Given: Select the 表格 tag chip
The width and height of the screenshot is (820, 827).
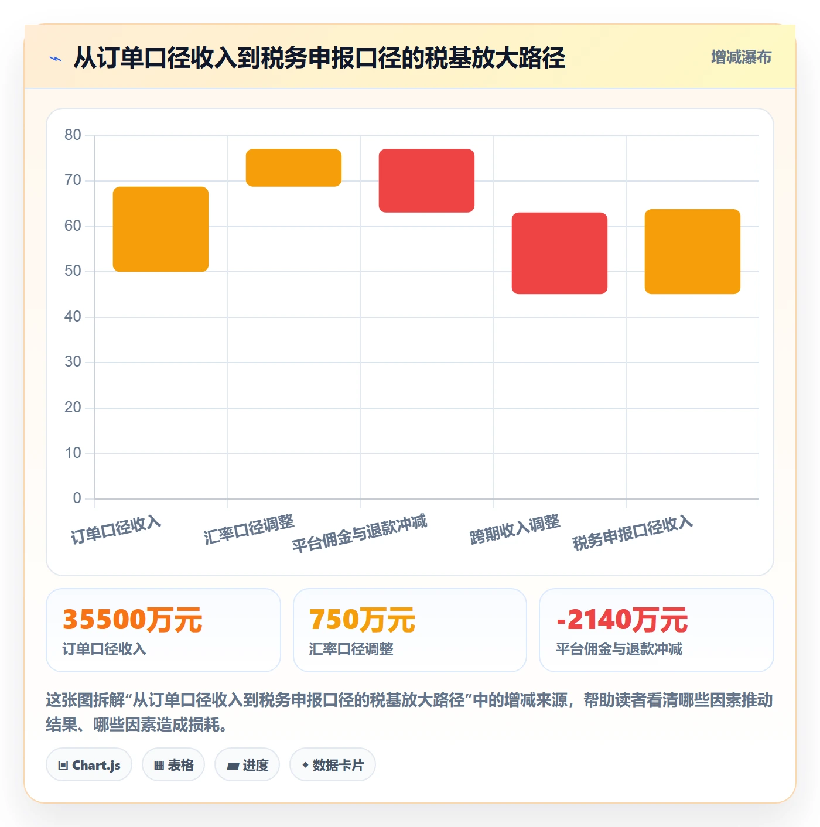Looking at the screenshot, I should tap(173, 764).
